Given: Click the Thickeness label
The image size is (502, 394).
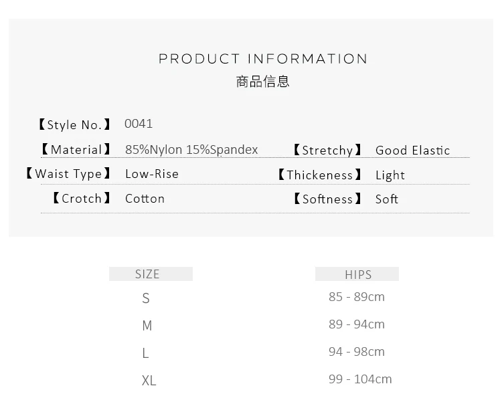Looking at the screenshot, I should [319, 175].
